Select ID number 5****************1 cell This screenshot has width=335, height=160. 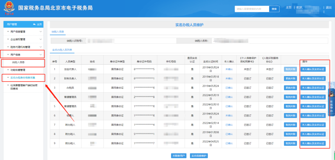[x=144, y=134]
